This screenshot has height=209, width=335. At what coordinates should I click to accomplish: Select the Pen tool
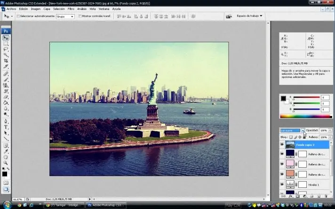(x=6, y=121)
